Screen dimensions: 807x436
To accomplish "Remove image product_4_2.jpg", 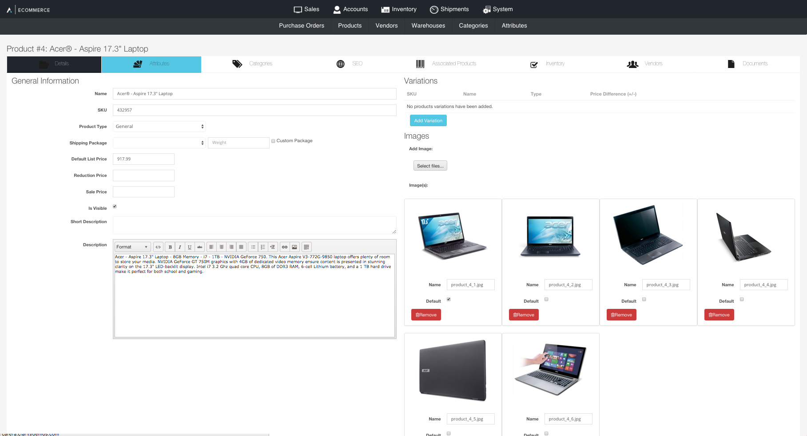I will pyautogui.click(x=524, y=315).
